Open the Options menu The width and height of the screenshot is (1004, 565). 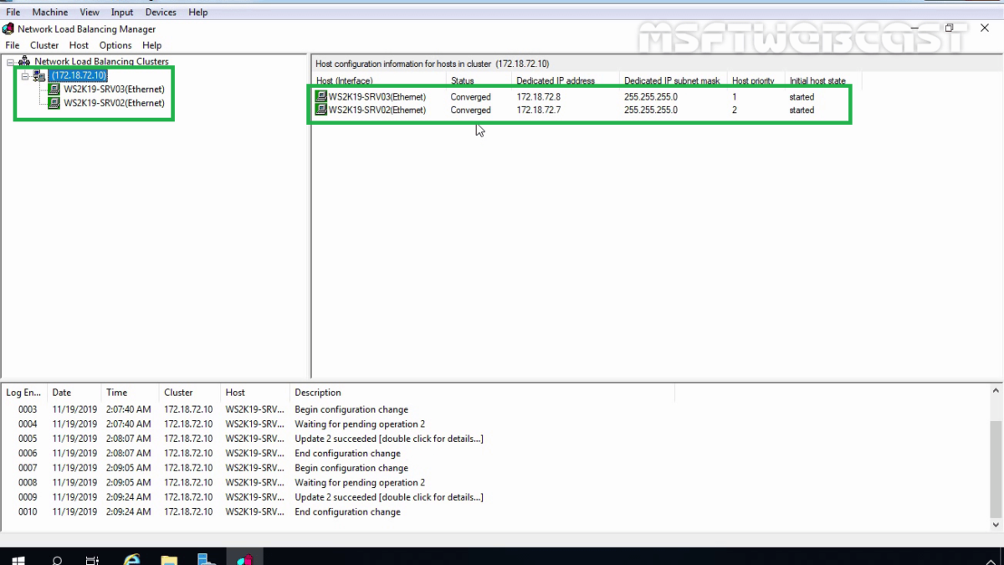115,45
